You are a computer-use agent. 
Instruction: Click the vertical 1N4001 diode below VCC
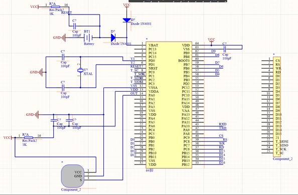coord(127,20)
